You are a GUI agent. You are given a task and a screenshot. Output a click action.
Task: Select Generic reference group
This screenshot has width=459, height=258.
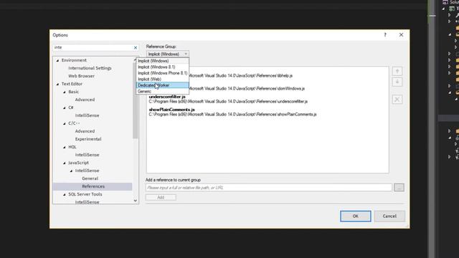point(163,91)
